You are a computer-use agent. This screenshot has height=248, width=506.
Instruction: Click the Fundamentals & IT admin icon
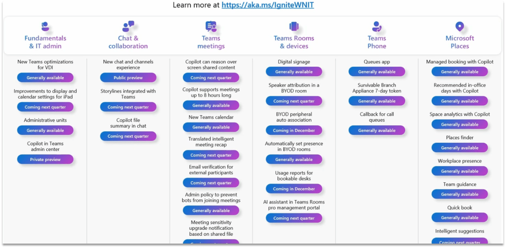pyautogui.click(x=45, y=26)
